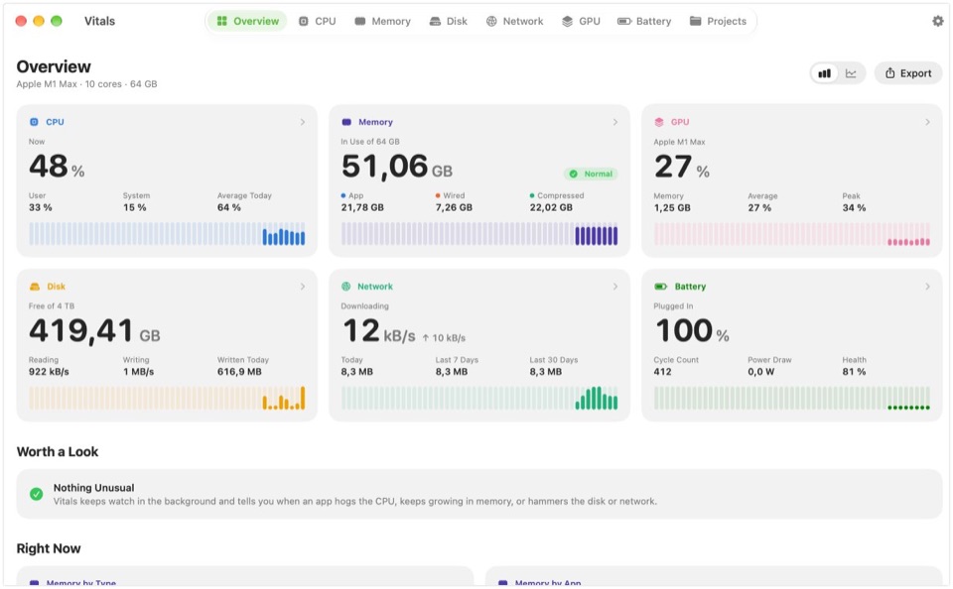Image resolution: width=953 pixels, height=589 pixels.
Task: Click the green checkmark beside Nothing Unusual
Action: pos(37,494)
